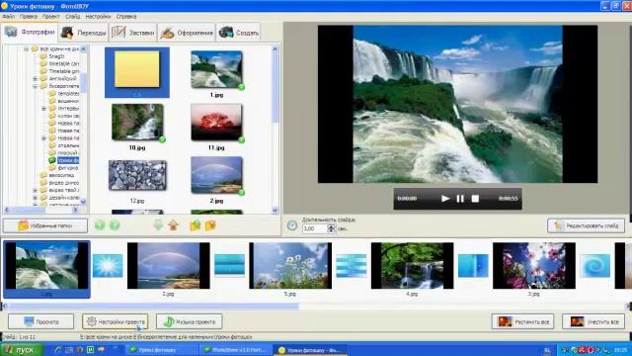
Task: Select the yellow folder thumbnail
Action: [137, 72]
